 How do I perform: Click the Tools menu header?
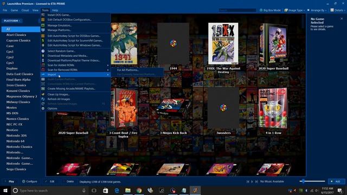coord(45,10)
